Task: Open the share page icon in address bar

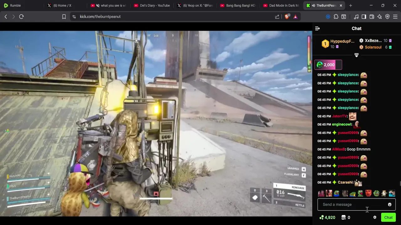Action: tap(277, 17)
